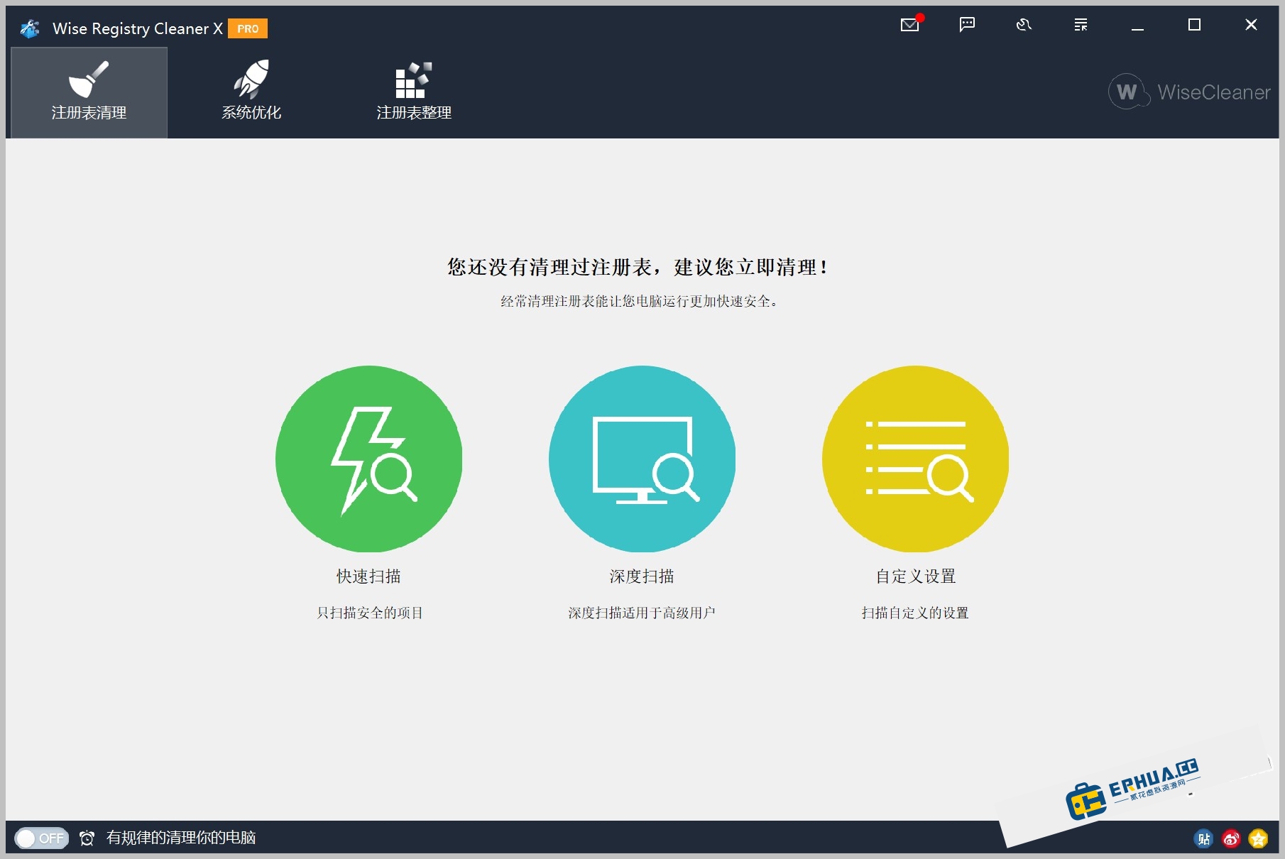The width and height of the screenshot is (1285, 859).
Task: Open the wrench support tools icon
Action: click(1023, 25)
